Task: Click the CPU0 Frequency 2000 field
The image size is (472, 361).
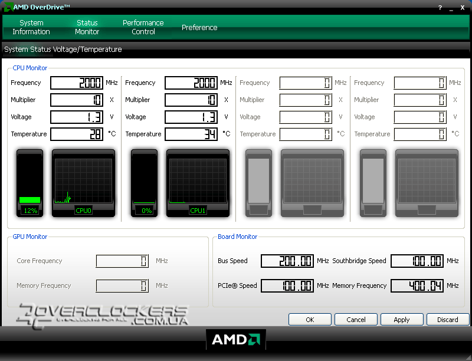Action: (x=77, y=83)
